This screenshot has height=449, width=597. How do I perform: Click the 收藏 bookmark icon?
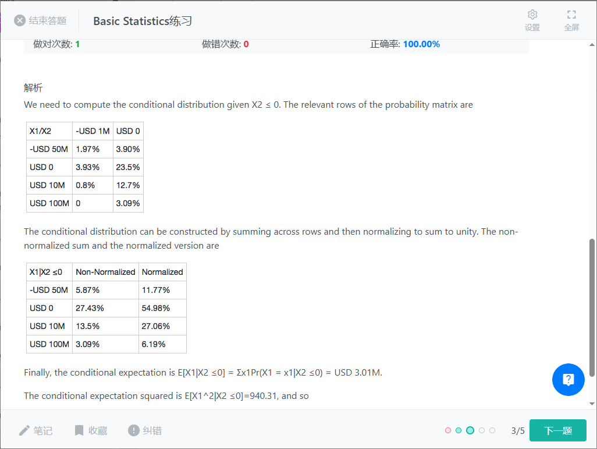coord(79,431)
